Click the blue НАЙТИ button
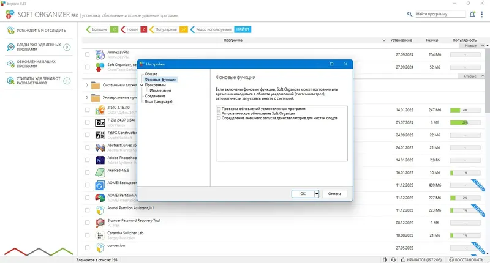Image resolution: width=490 pixels, height=263 pixels. tap(243, 29)
